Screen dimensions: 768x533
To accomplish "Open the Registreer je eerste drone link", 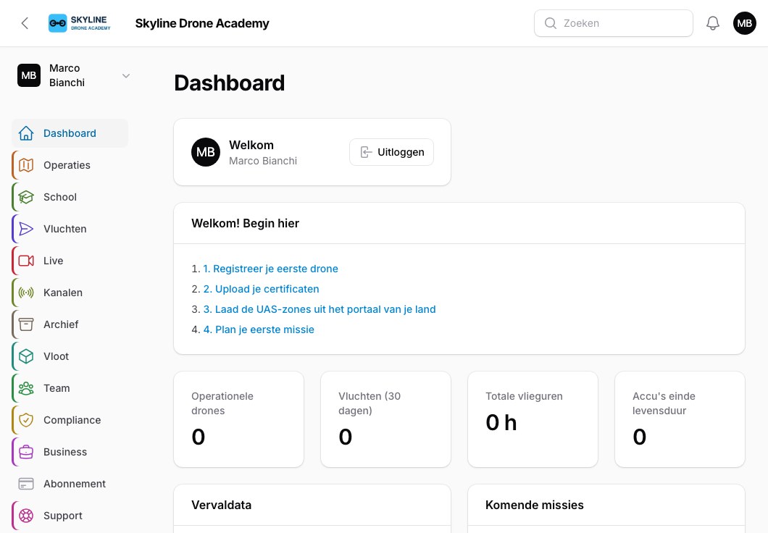I will 270,269.
